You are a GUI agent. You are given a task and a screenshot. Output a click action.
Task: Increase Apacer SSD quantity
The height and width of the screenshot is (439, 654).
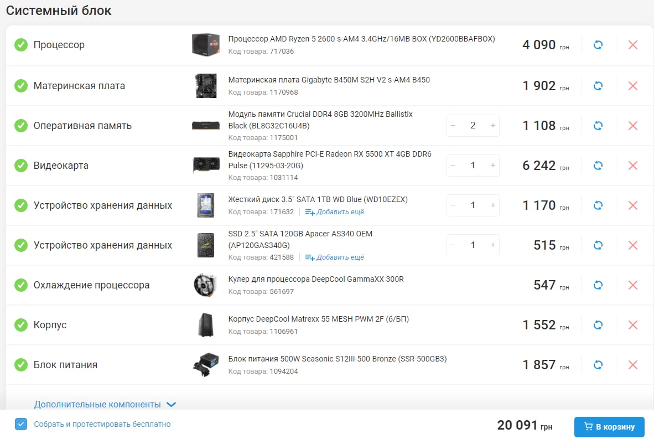pyautogui.click(x=492, y=245)
